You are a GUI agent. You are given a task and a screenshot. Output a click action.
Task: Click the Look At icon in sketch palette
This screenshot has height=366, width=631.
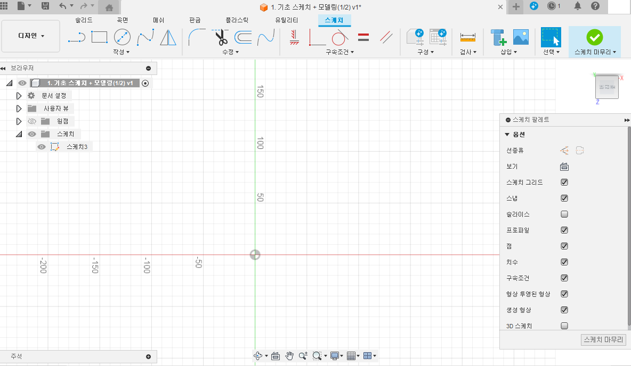[564, 167]
